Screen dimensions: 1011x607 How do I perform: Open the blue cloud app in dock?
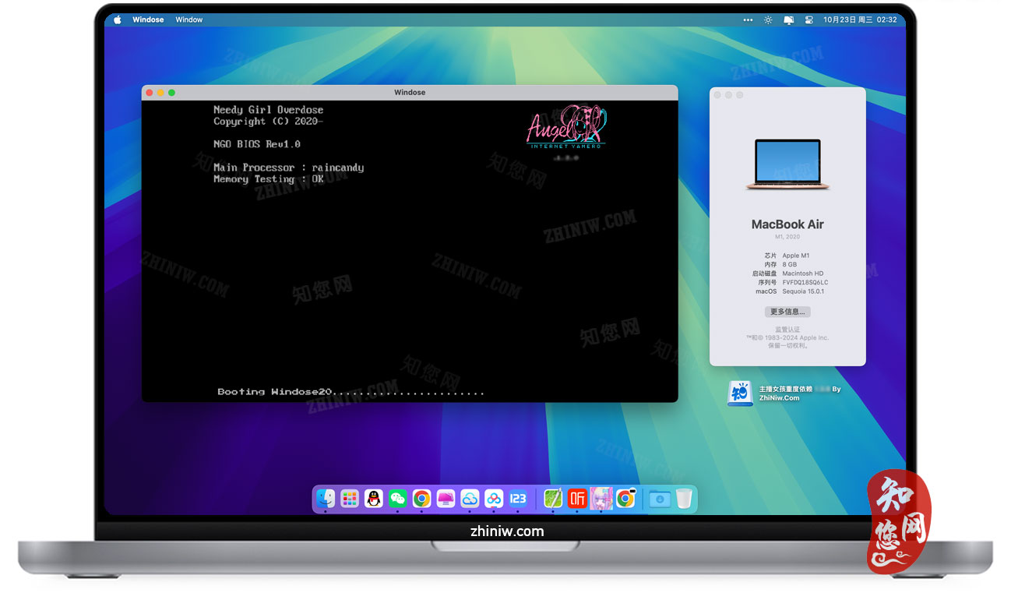pyautogui.click(x=470, y=499)
